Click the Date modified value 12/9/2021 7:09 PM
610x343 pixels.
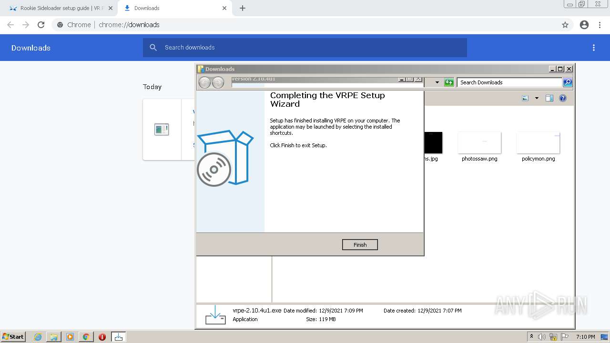pyautogui.click(x=341, y=311)
